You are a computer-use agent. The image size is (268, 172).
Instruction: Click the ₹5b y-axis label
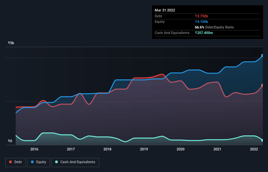click(11, 43)
